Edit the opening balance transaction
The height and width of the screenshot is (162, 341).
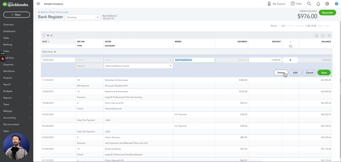coord(295,73)
